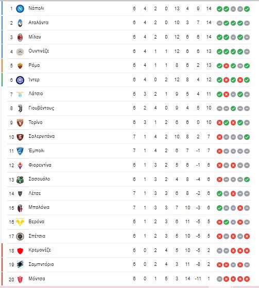259x288 pixels.
Task: Open the Ουντινέζε team link
Action: (x=39, y=51)
